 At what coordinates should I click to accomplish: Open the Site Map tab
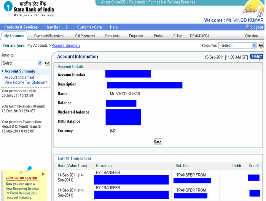(x=251, y=36)
